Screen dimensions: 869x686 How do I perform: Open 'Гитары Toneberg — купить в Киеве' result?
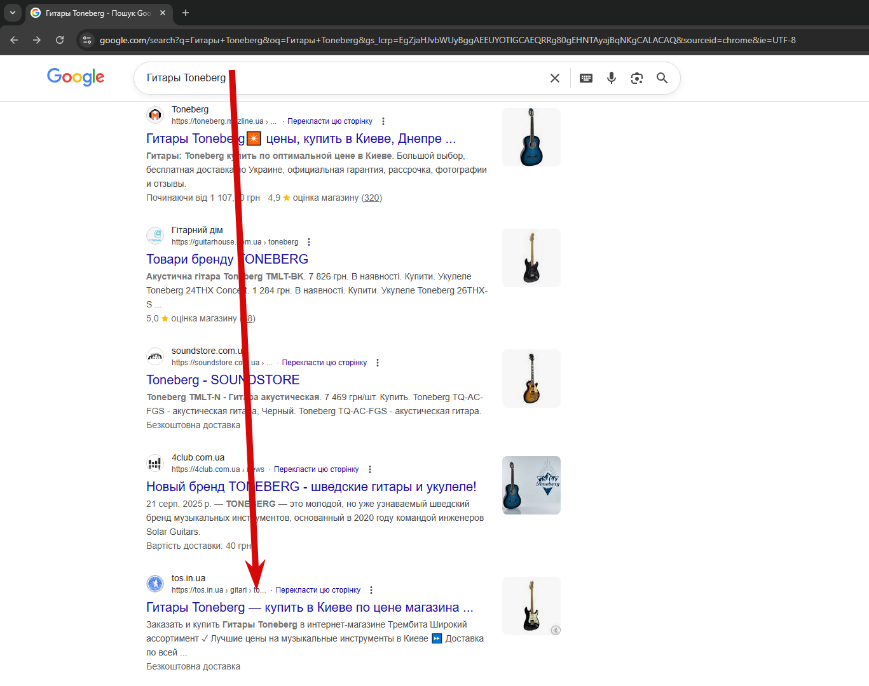(x=310, y=607)
